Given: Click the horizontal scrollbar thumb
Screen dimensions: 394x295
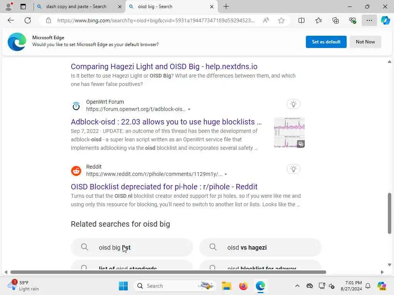Looking at the screenshot, I should (x=169, y=272).
